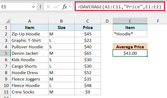This screenshot has width=167, height=98.
Task: Click the Price header cell
Action: pos(88,28)
